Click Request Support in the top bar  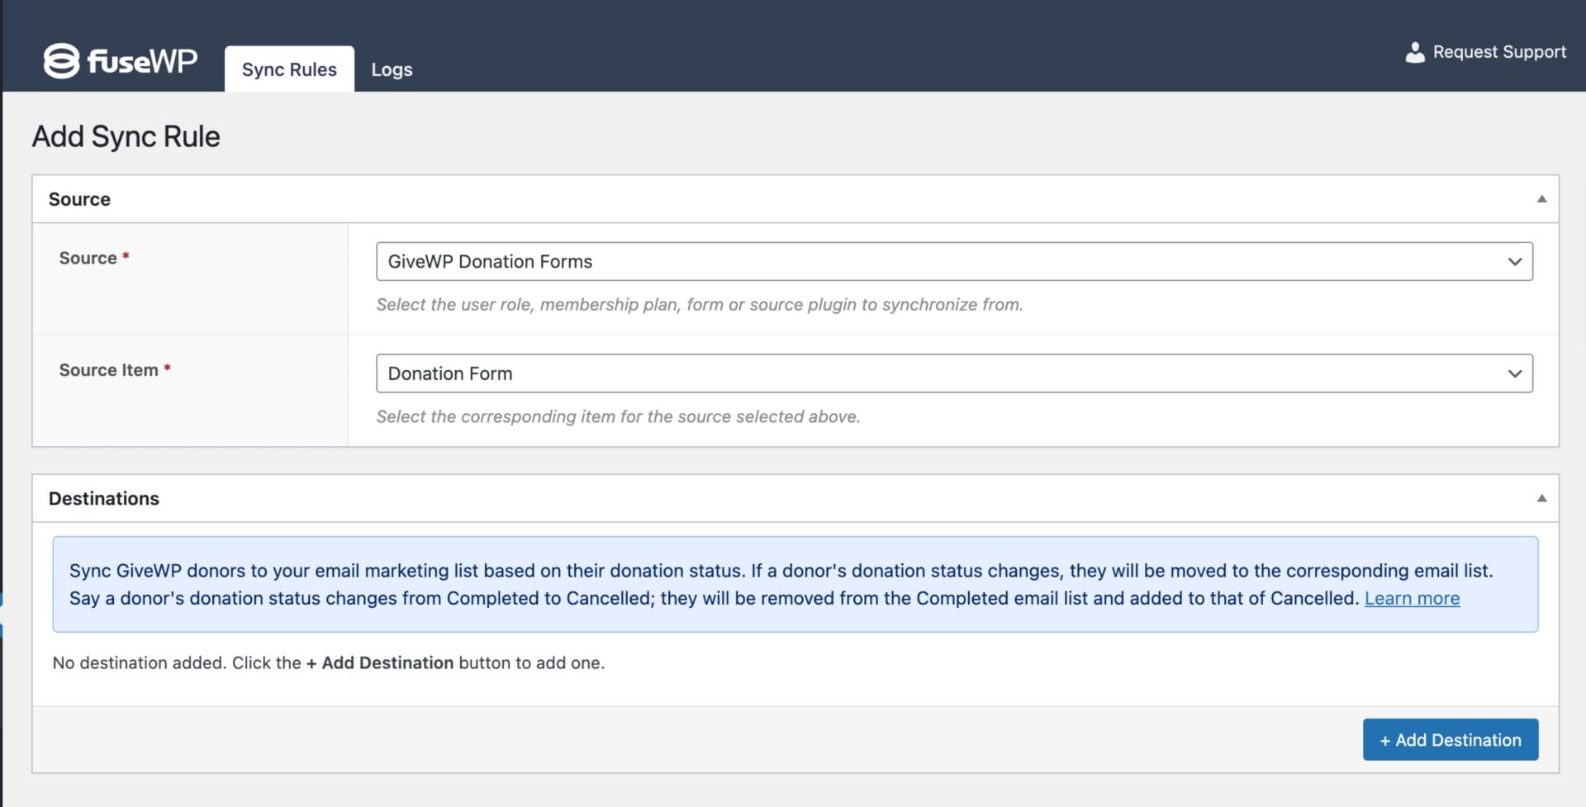1498,51
